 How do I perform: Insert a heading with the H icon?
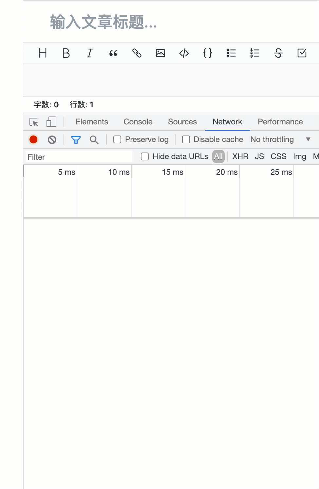[x=43, y=53]
